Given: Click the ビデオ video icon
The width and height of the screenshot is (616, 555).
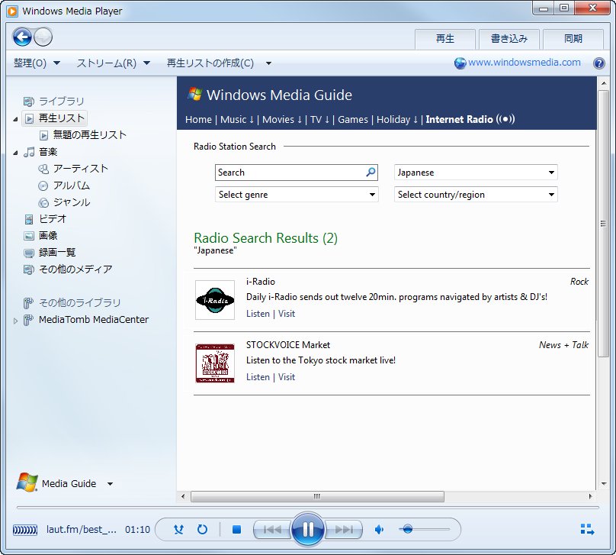Looking at the screenshot, I should 29,219.
